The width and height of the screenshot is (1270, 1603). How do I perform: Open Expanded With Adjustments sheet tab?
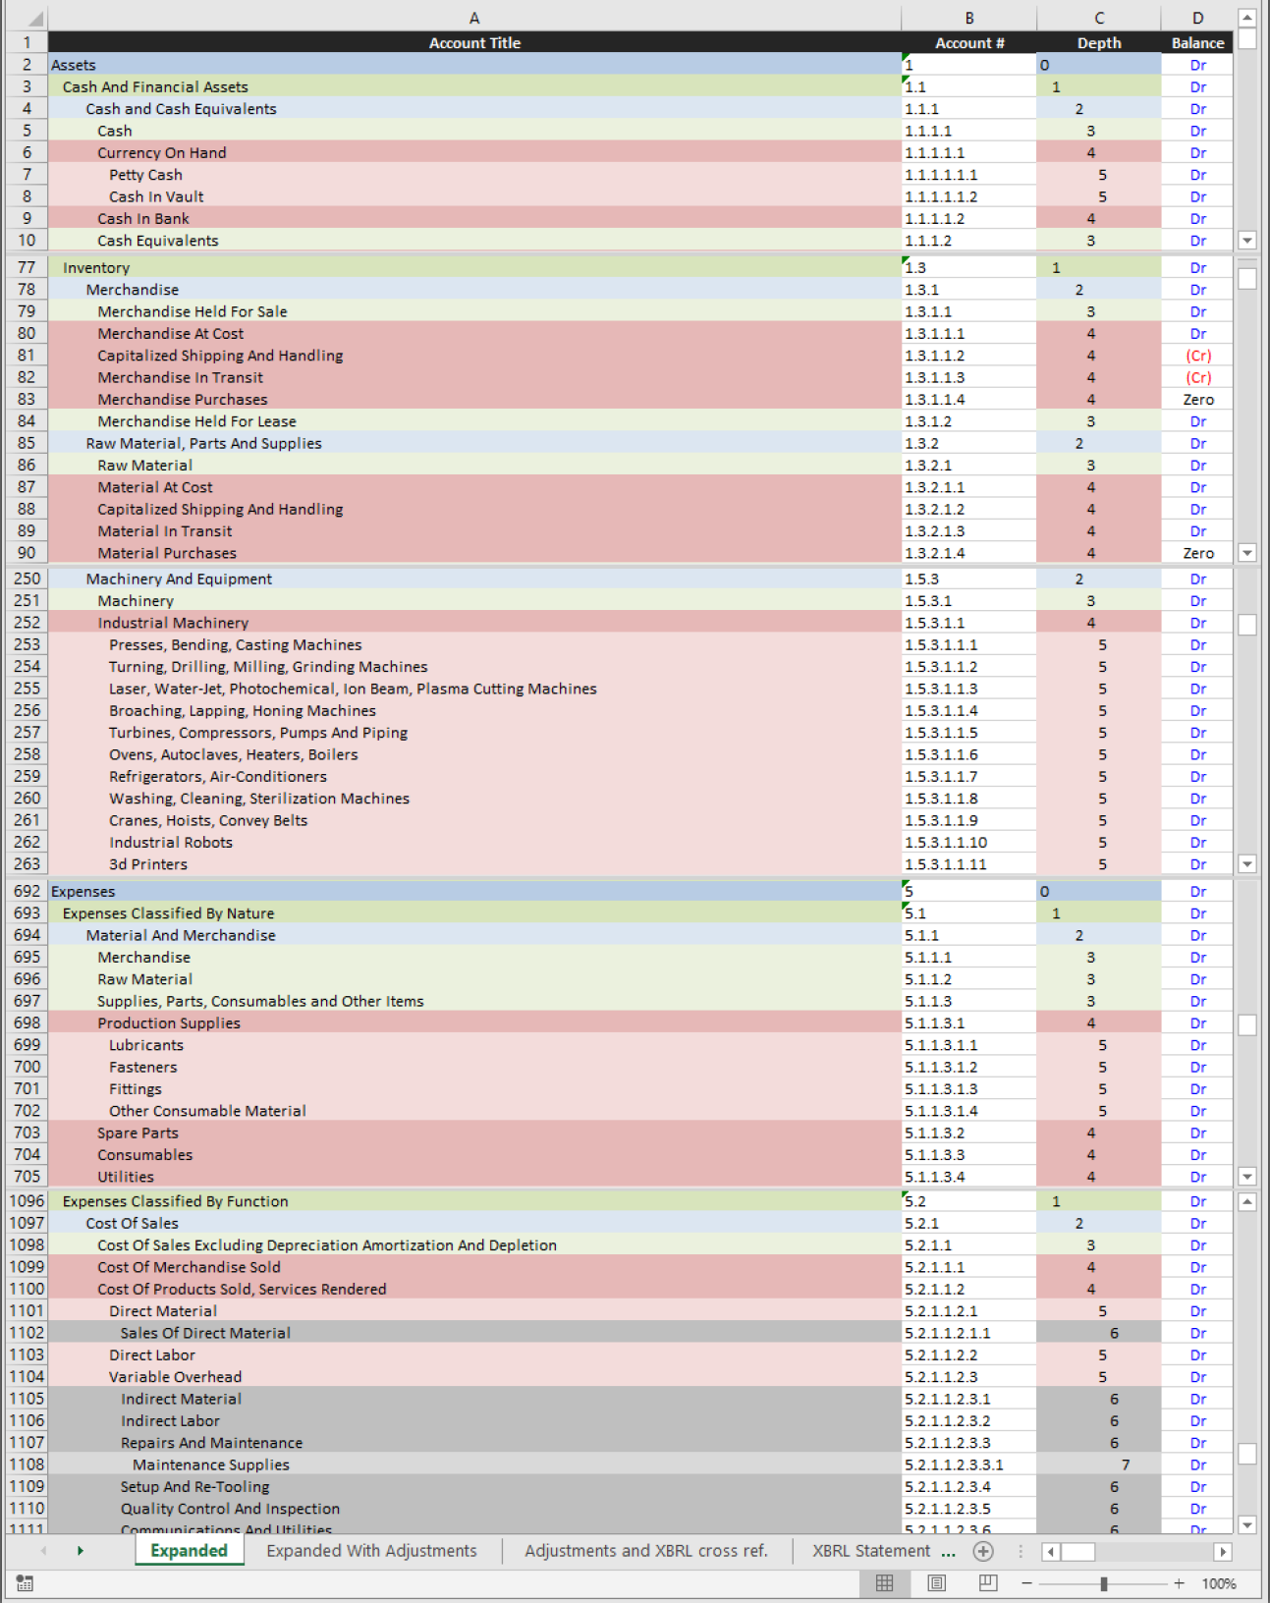coord(372,1551)
